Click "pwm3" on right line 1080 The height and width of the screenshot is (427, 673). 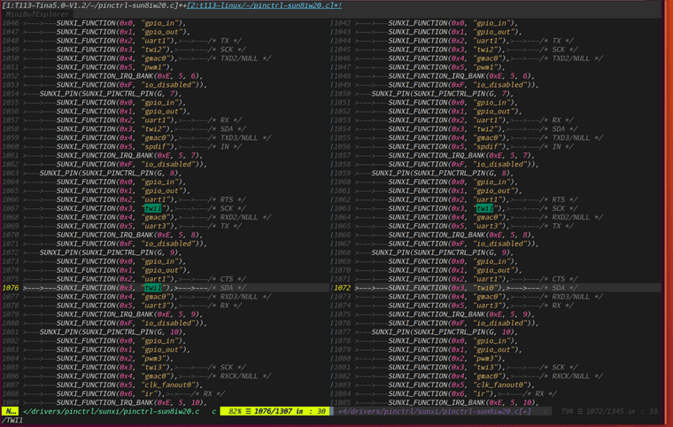484,358
